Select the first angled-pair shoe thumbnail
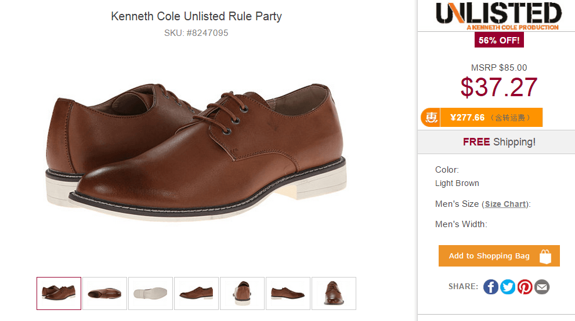This screenshot has height=321, width=575. [x=59, y=293]
